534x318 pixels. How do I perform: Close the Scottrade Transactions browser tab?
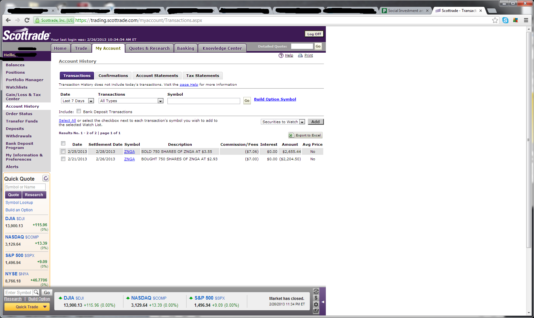pyautogui.click(x=481, y=11)
